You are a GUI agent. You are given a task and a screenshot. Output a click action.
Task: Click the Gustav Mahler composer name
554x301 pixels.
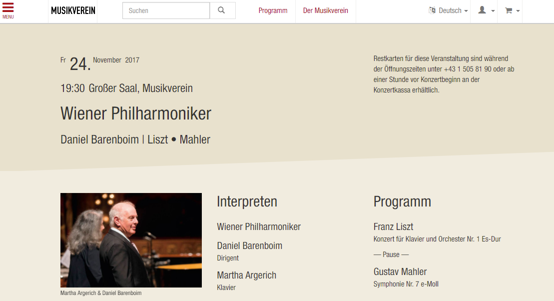pos(400,271)
